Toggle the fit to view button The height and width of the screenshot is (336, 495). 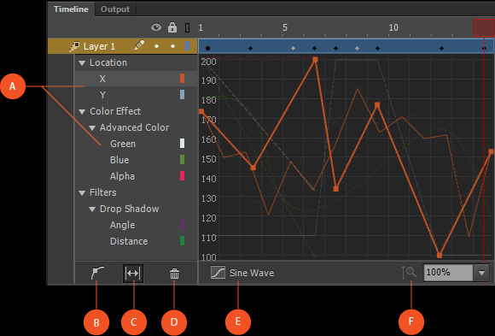coord(133,273)
